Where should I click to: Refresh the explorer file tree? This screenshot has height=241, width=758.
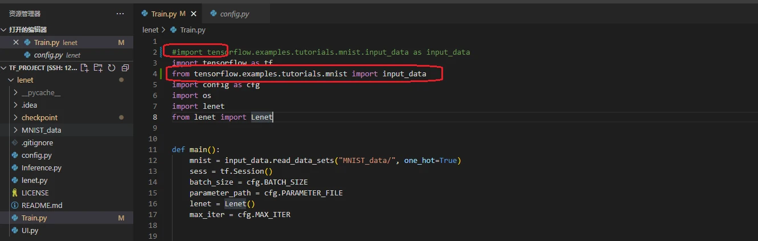pos(112,68)
